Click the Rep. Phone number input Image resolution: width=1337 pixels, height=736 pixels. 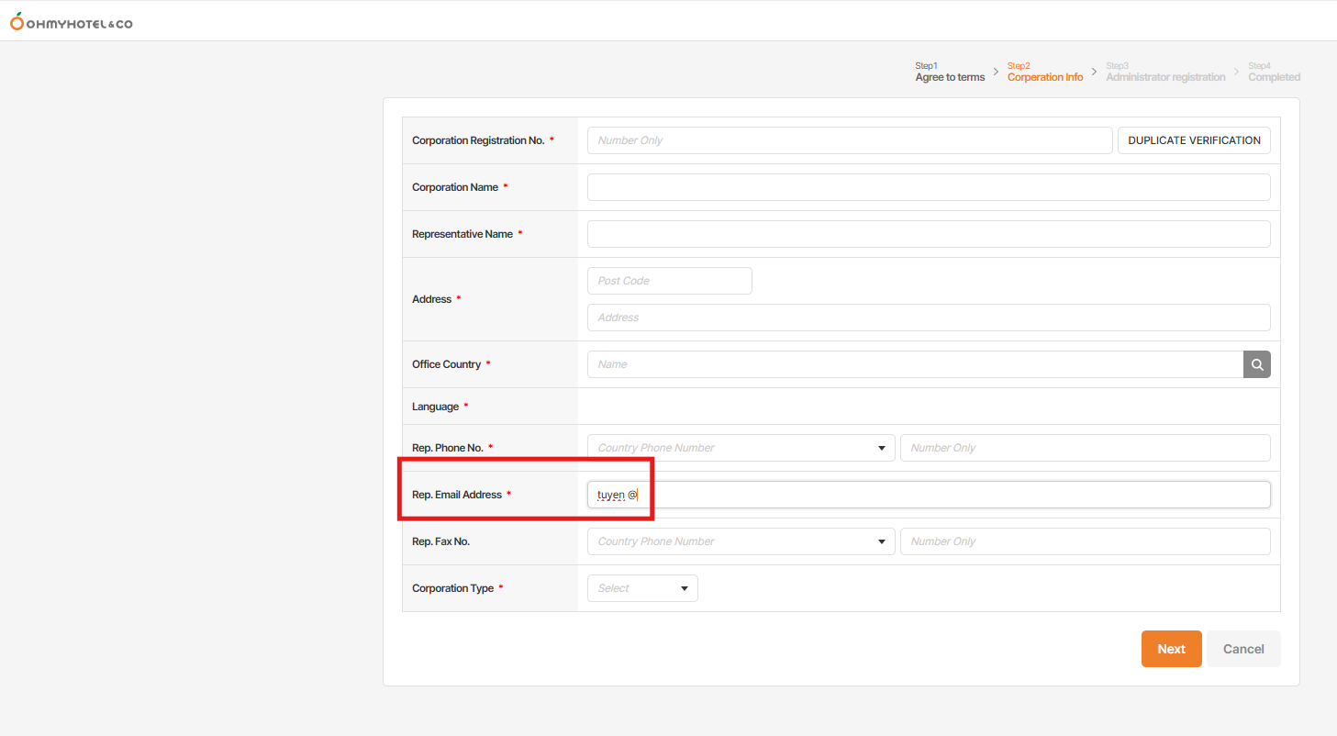[x=1086, y=448]
